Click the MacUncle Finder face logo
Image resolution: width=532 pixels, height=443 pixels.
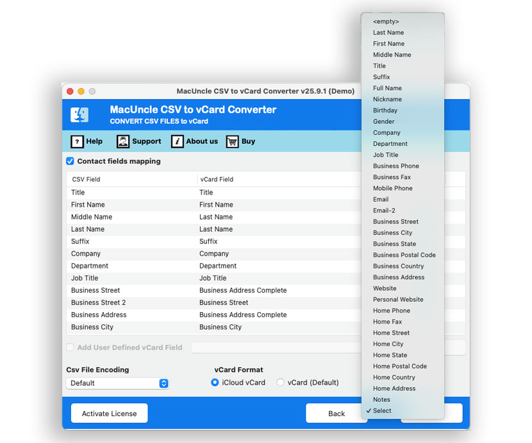79,115
